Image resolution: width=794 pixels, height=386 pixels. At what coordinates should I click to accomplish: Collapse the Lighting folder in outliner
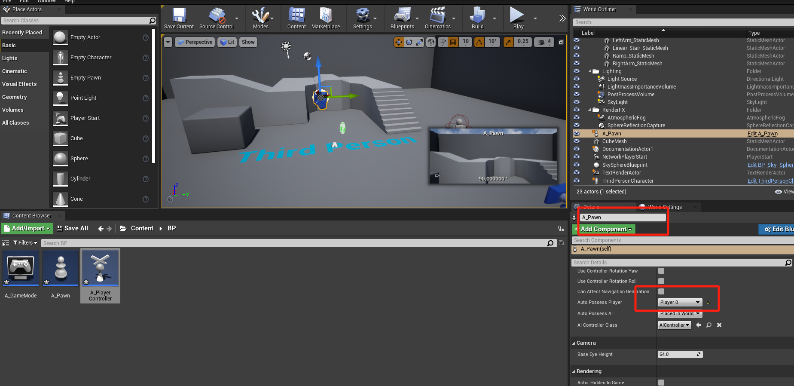click(590, 71)
